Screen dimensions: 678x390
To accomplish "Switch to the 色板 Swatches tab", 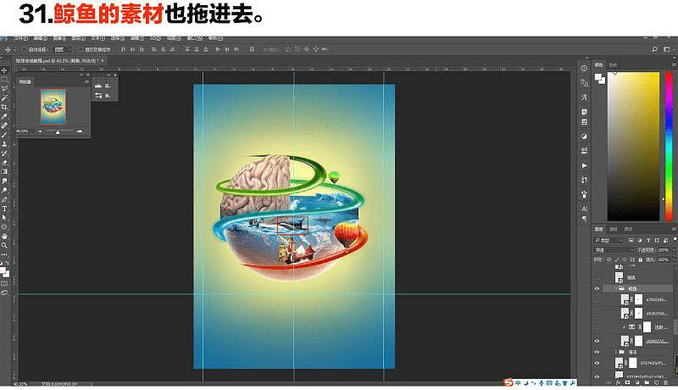I will 613,64.
